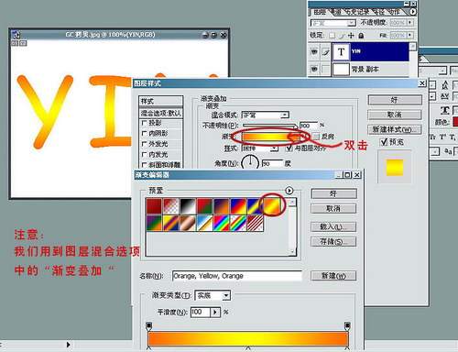Open the 渐变类型 gradient type dropdown
Viewport: 458px width, 352px height.
click(x=213, y=295)
